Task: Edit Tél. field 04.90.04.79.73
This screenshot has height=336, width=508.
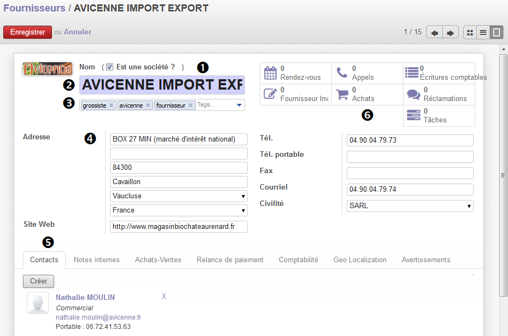Action: (410, 140)
